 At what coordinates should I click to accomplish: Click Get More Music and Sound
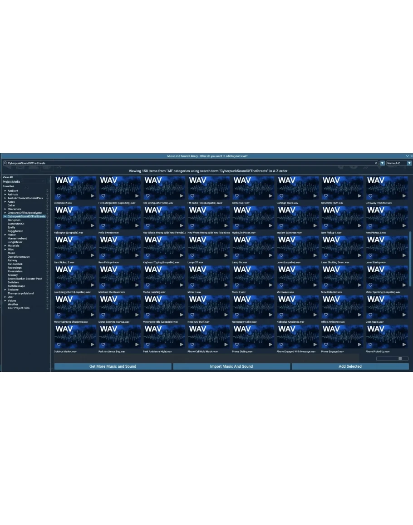tap(113, 366)
